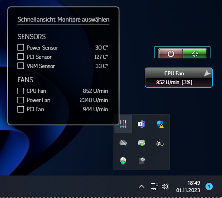The height and width of the screenshot is (198, 222).
Task: Click the Alienware alien head tray icon
Action: [x=123, y=161]
